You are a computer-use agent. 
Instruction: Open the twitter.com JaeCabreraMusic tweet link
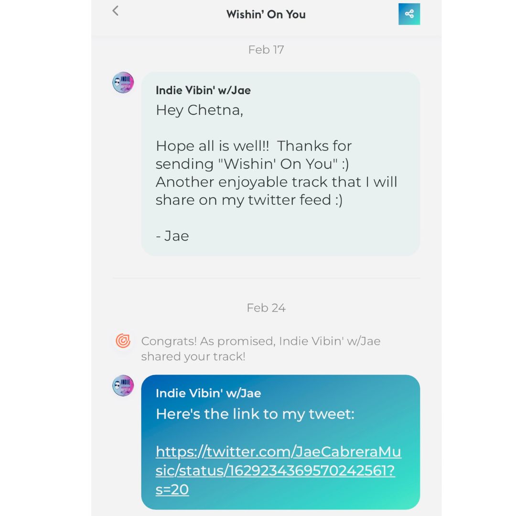coord(279,470)
